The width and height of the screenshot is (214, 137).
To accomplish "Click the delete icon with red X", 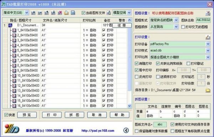I will pos(60,13).
